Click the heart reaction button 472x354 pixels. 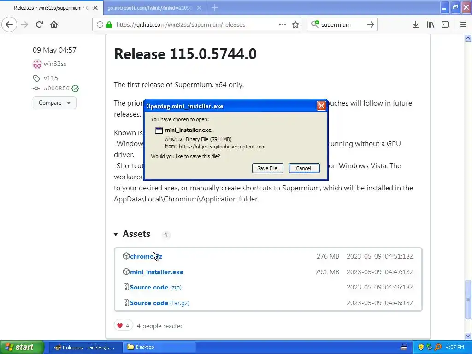coord(124,326)
